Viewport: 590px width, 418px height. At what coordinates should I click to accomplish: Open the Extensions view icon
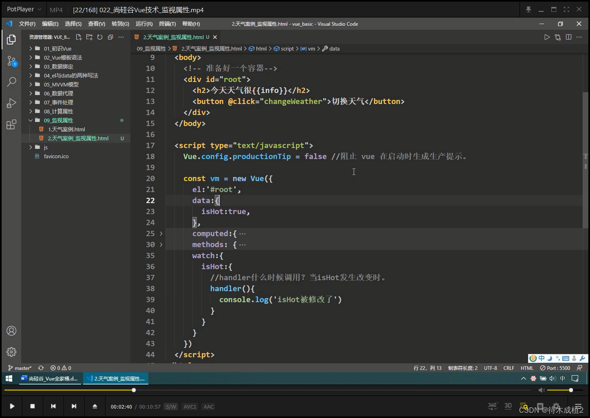click(x=11, y=124)
